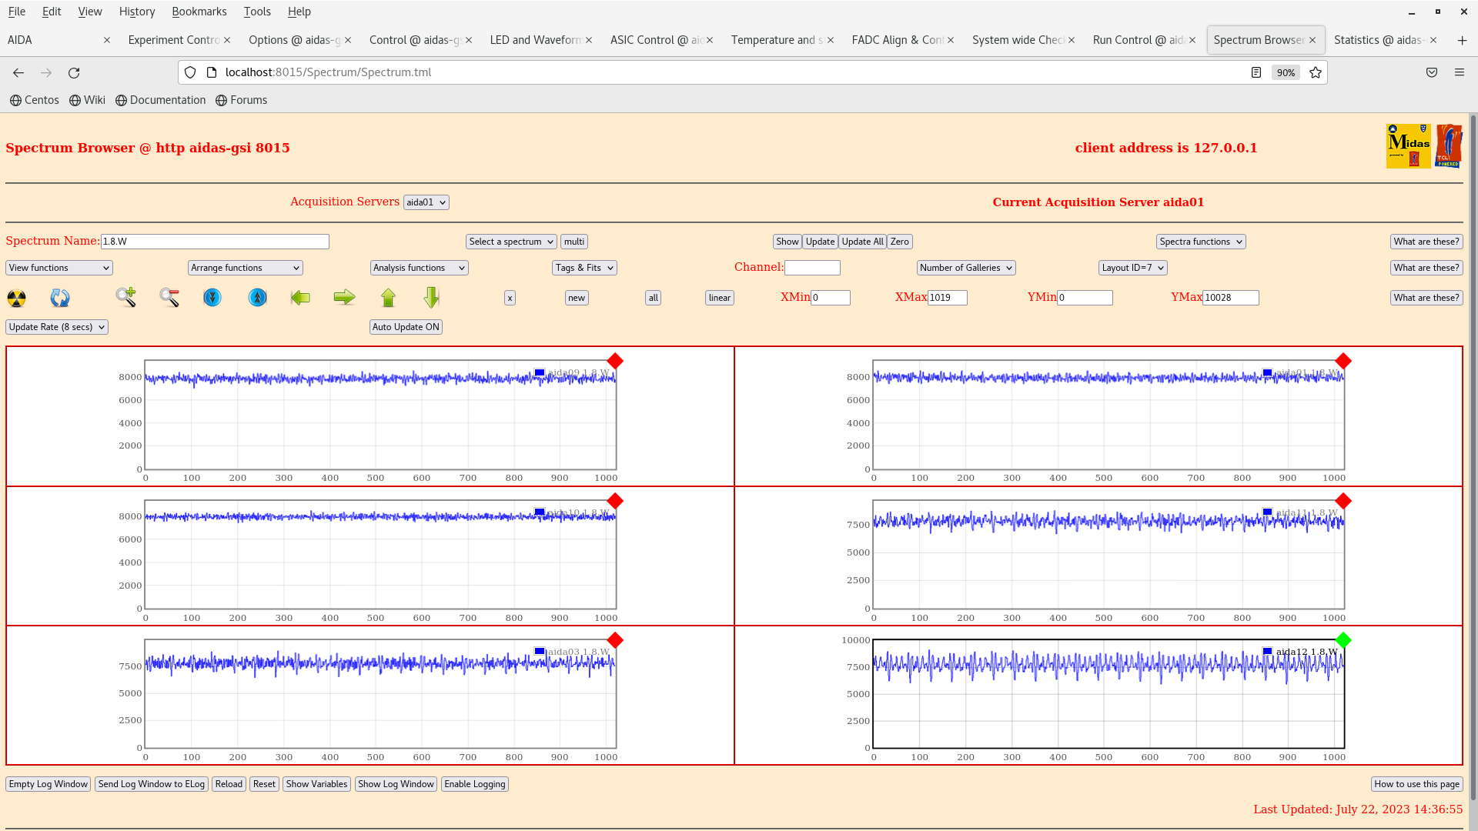Image resolution: width=1478 pixels, height=831 pixels.
Task: Click the zoom out magnifier icon
Action: click(169, 298)
